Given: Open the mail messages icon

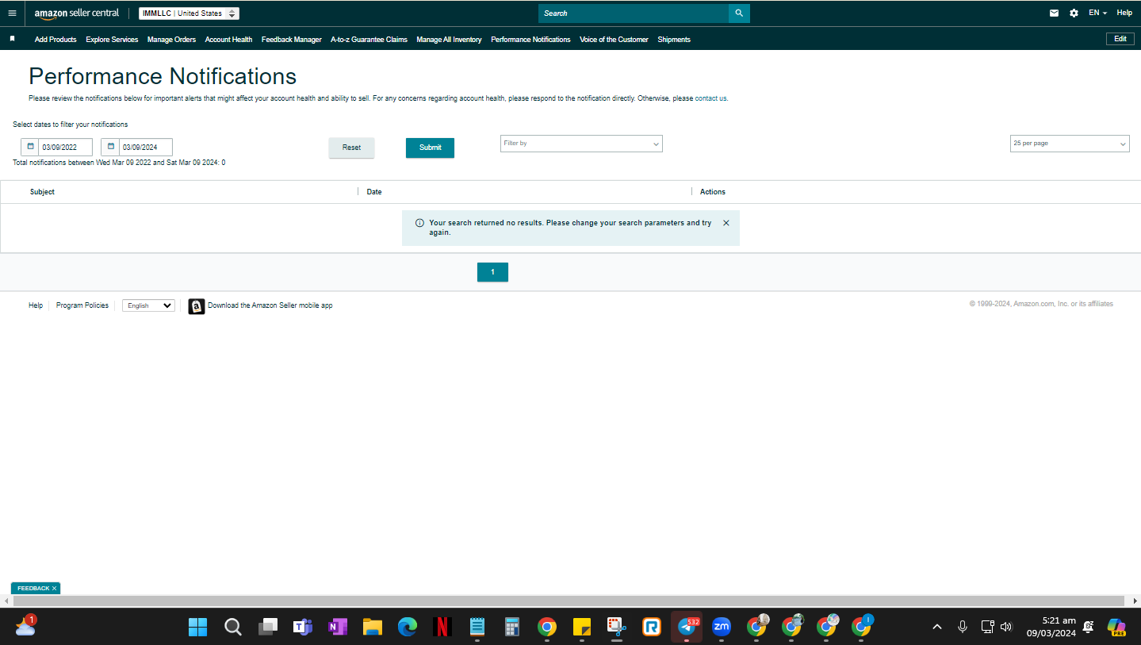Looking at the screenshot, I should [1054, 13].
